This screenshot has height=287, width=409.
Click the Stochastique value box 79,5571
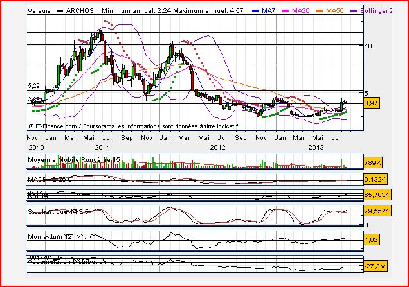click(x=377, y=211)
